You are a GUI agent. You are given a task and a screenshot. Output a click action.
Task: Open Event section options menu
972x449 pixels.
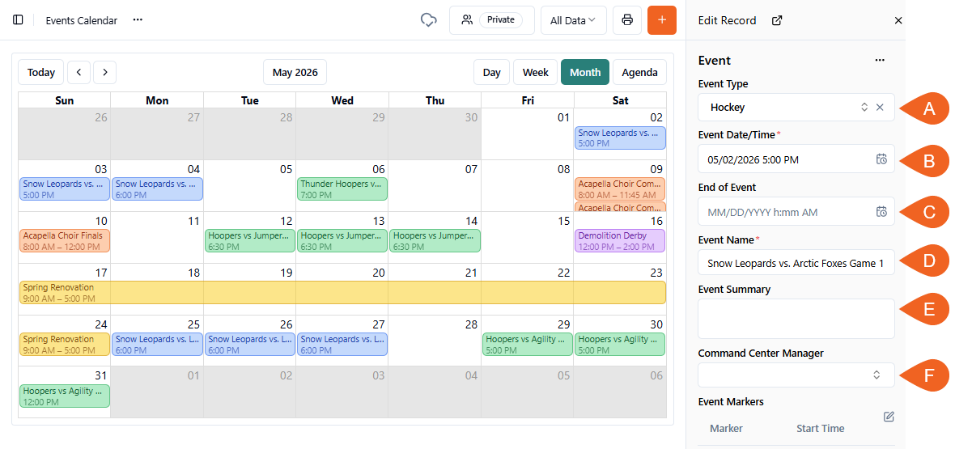880,60
